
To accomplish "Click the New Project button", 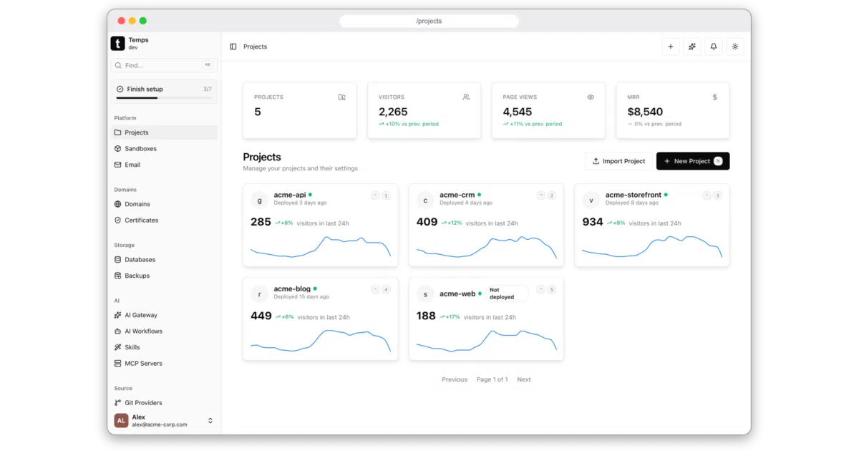I will click(x=693, y=161).
